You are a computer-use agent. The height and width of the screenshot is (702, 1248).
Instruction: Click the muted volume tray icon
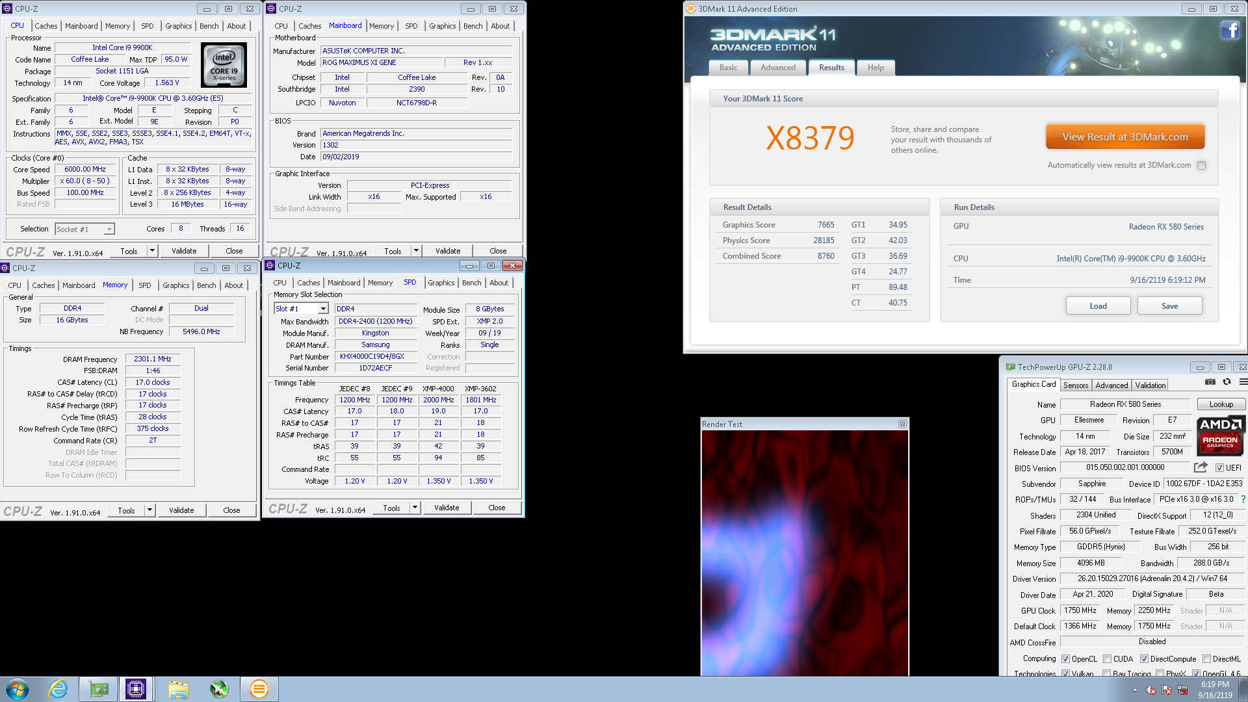click(x=1150, y=690)
